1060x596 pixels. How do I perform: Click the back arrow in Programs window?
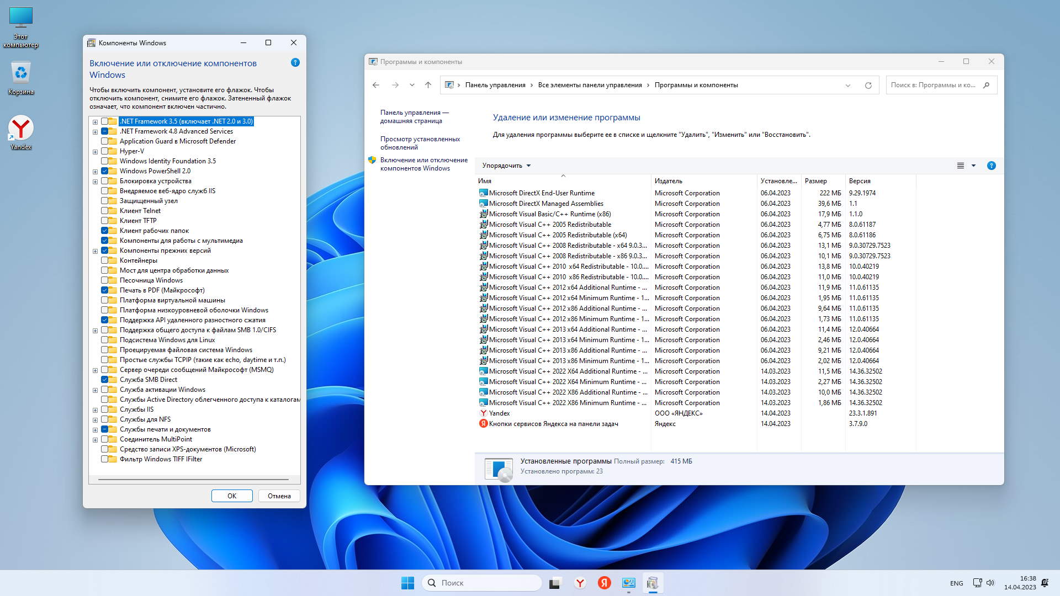tap(376, 85)
